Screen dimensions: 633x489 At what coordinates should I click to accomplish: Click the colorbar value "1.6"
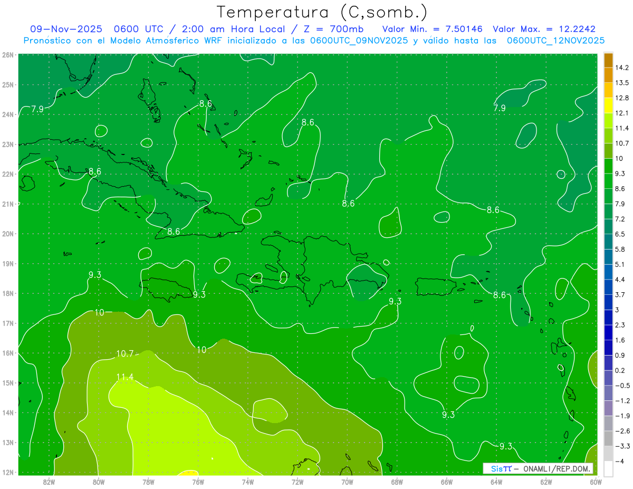point(620,340)
